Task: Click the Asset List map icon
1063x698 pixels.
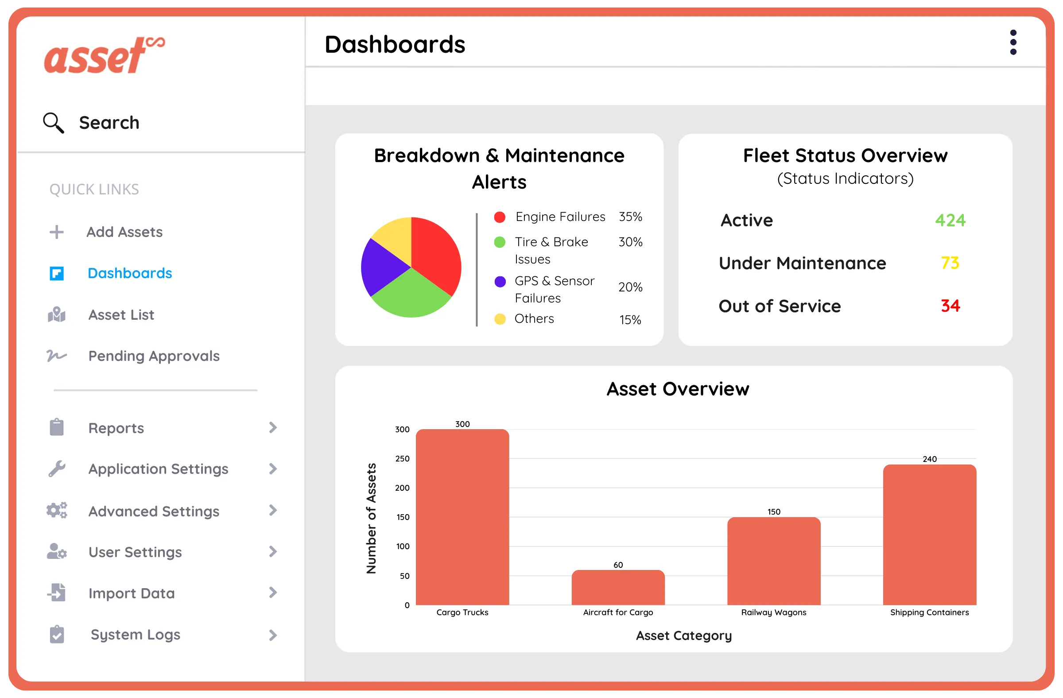Action: [x=56, y=315]
